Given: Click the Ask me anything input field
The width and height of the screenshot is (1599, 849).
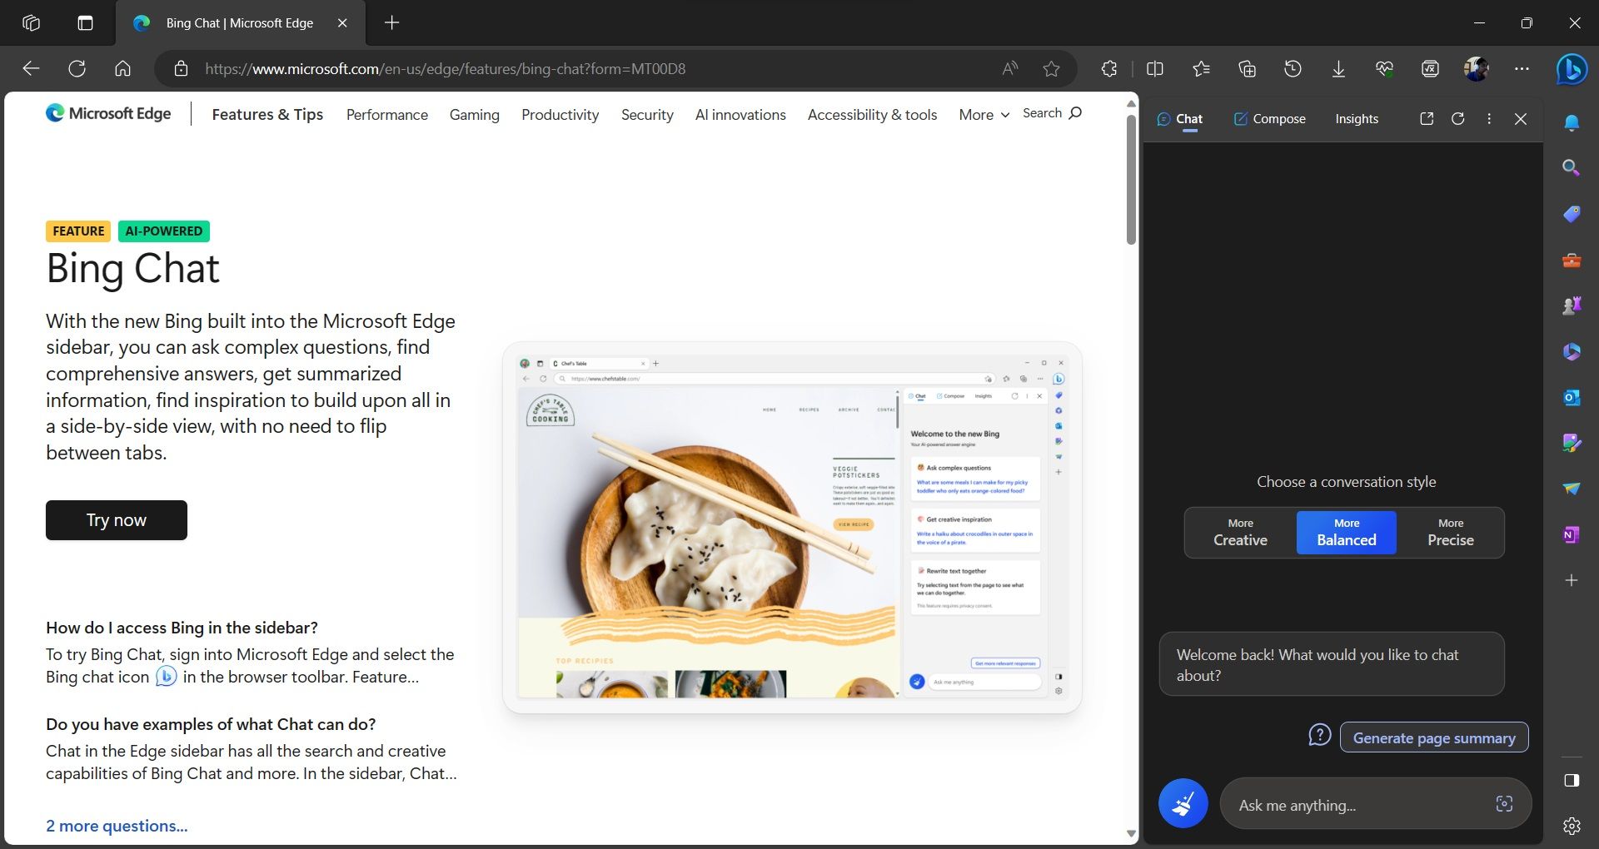Looking at the screenshot, I should (1349, 804).
